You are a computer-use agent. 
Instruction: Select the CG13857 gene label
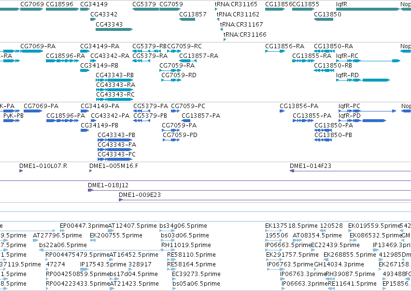pyautogui.click(x=193, y=14)
